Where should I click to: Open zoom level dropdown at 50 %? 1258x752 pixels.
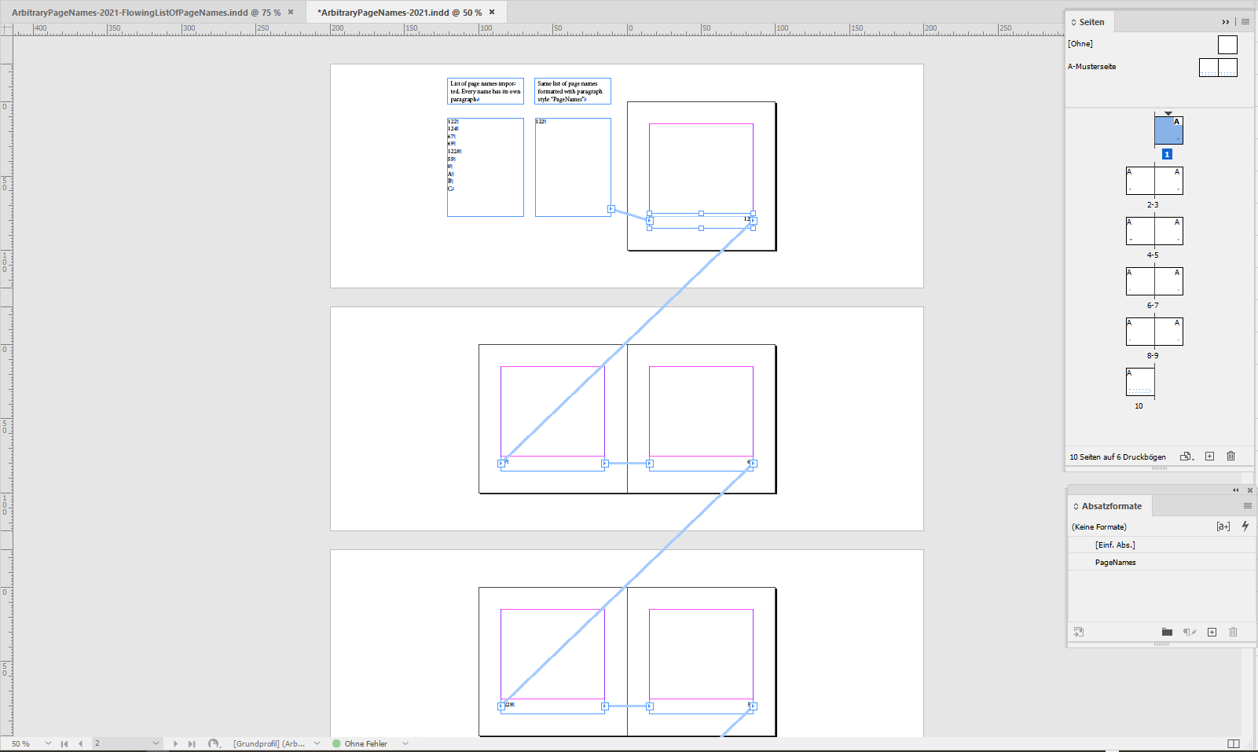pos(48,743)
